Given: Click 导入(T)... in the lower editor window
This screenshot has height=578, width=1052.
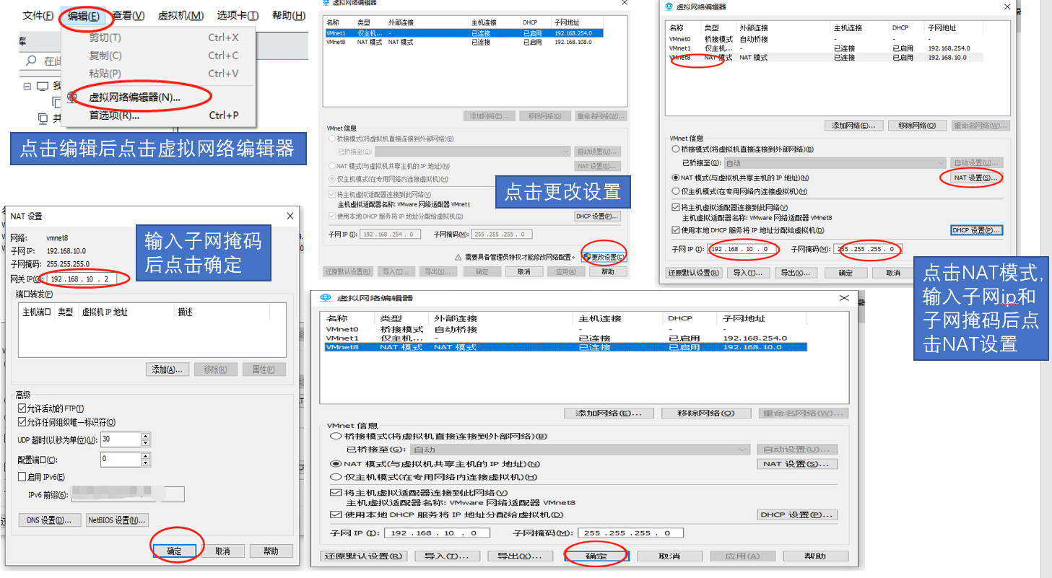Looking at the screenshot, I should click(x=448, y=556).
